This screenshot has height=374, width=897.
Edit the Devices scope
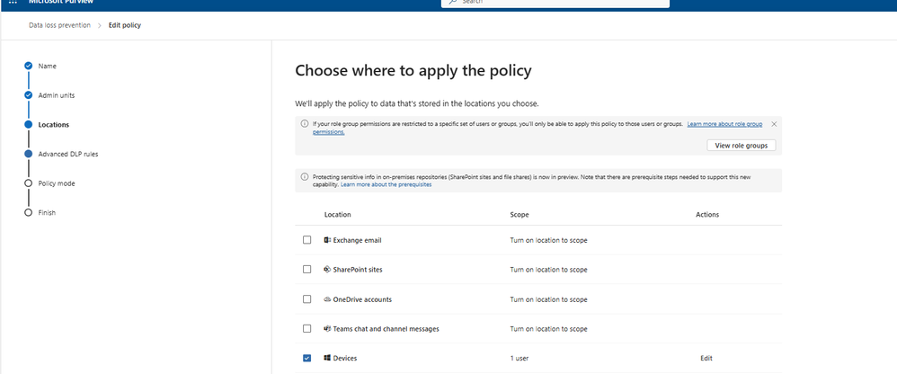706,358
